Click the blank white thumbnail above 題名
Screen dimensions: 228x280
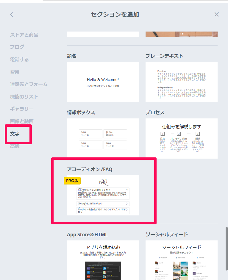103,34
